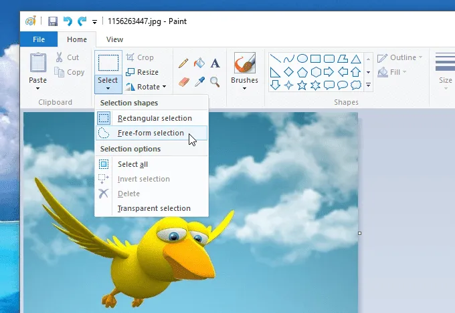Image resolution: width=455 pixels, height=313 pixels.
Task: Click the Resize button
Action: click(143, 72)
